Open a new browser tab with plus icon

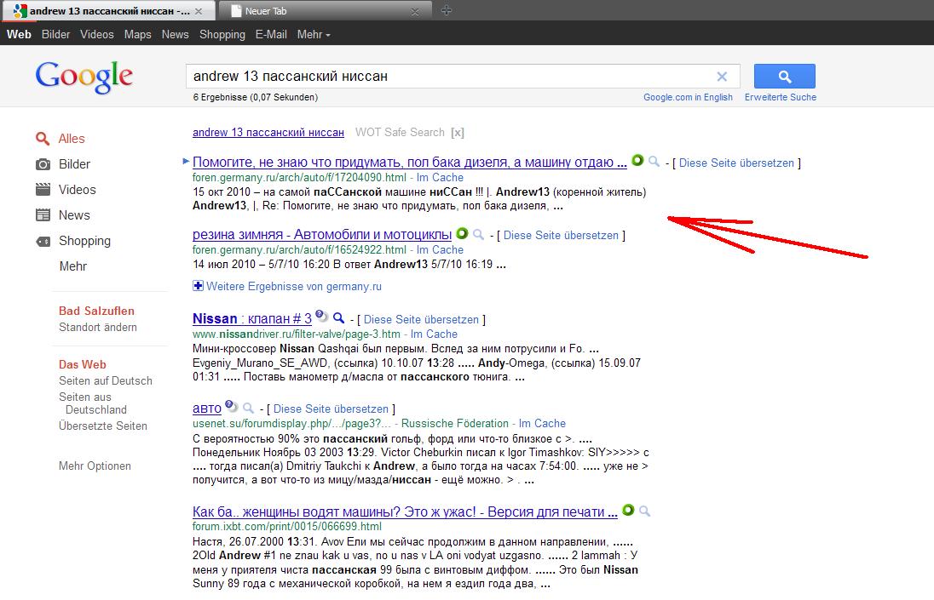click(x=447, y=10)
